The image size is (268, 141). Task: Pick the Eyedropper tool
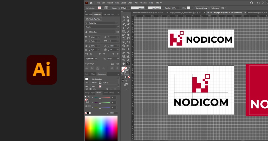click(x=124, y=53)
